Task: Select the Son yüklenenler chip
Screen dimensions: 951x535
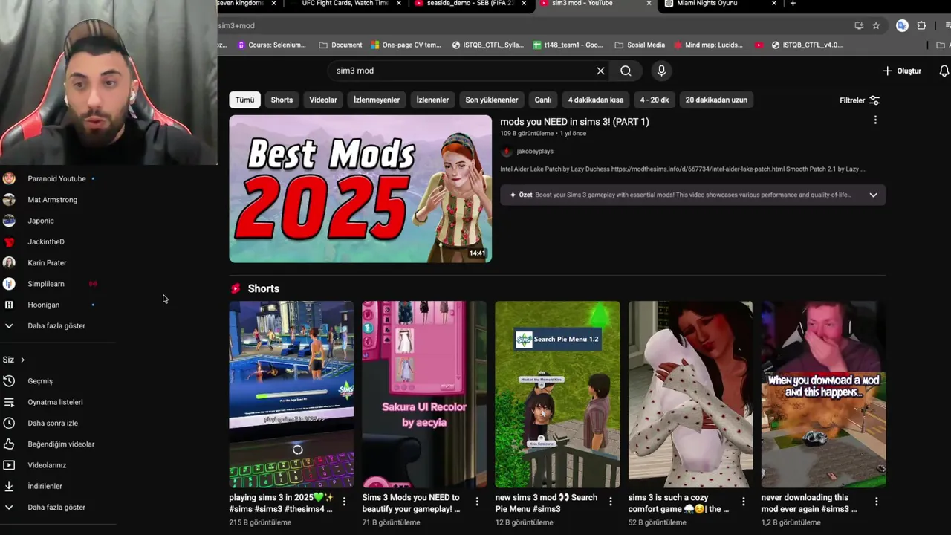Action: 492,100
